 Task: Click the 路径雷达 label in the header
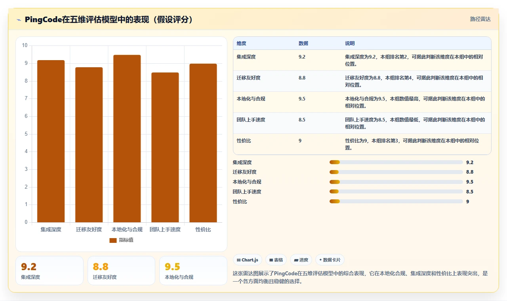[x=480, y=19]
